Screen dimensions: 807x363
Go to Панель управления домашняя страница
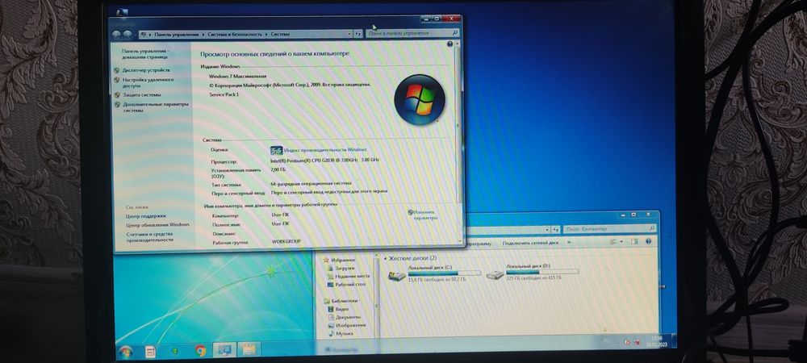(144, 54)
